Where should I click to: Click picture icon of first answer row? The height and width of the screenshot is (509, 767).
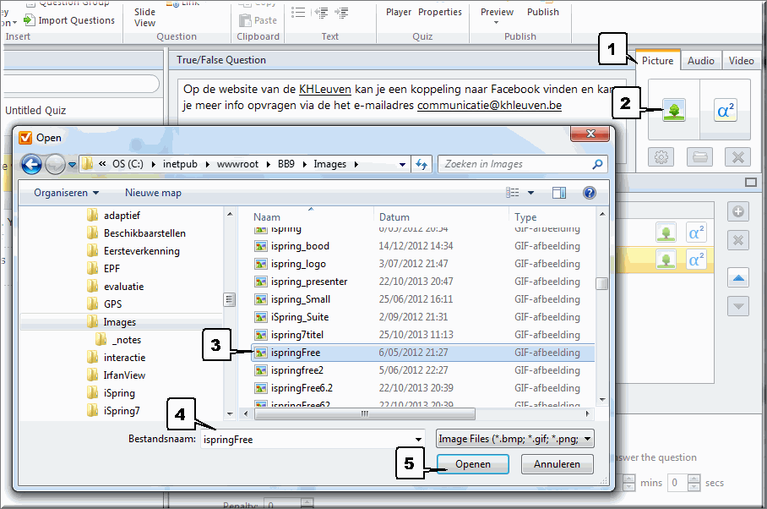(x=666, y=233)
